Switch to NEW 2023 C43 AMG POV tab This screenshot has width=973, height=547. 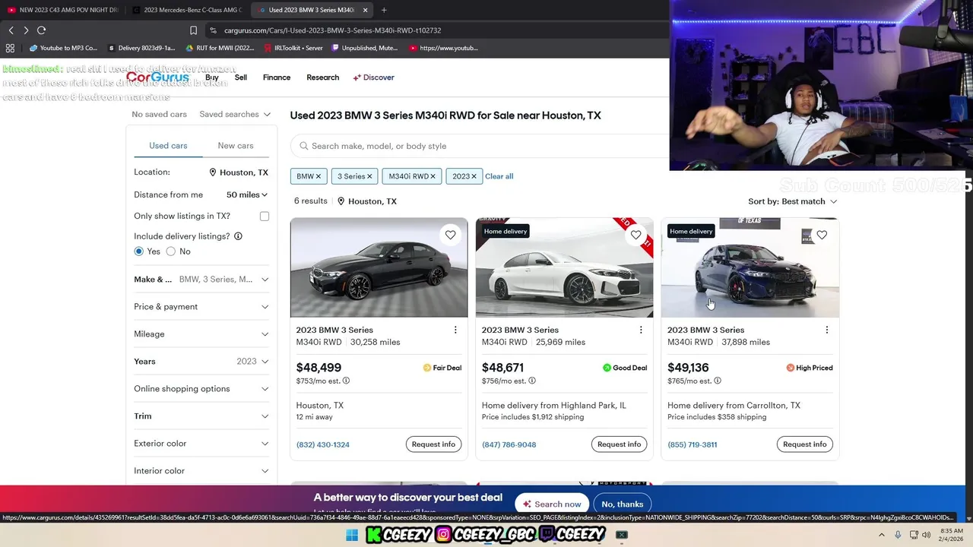62,10
